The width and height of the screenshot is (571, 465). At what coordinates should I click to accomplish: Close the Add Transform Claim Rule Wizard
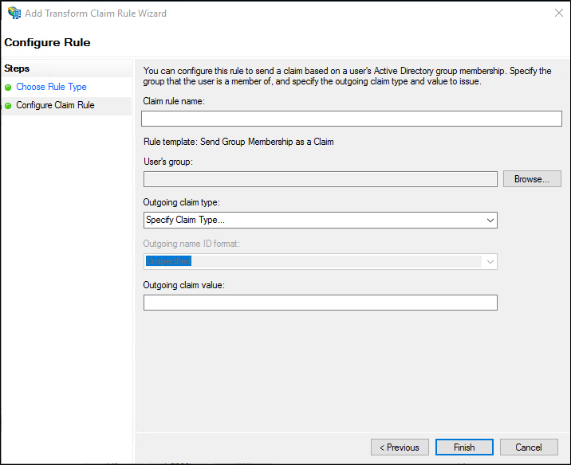coord(558,13)
